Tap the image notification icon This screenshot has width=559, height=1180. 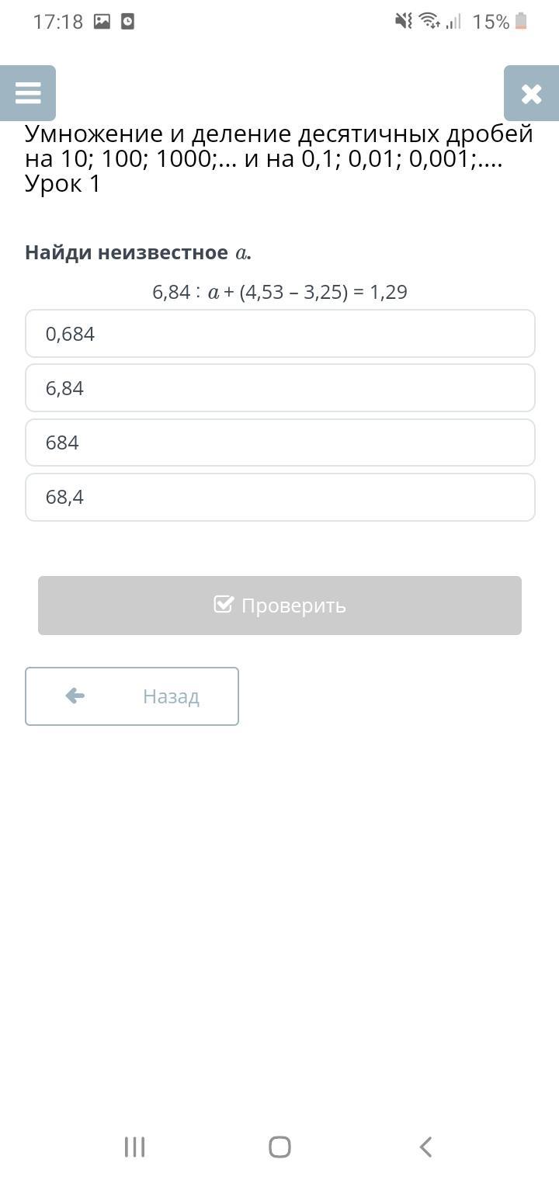(102, 22)
